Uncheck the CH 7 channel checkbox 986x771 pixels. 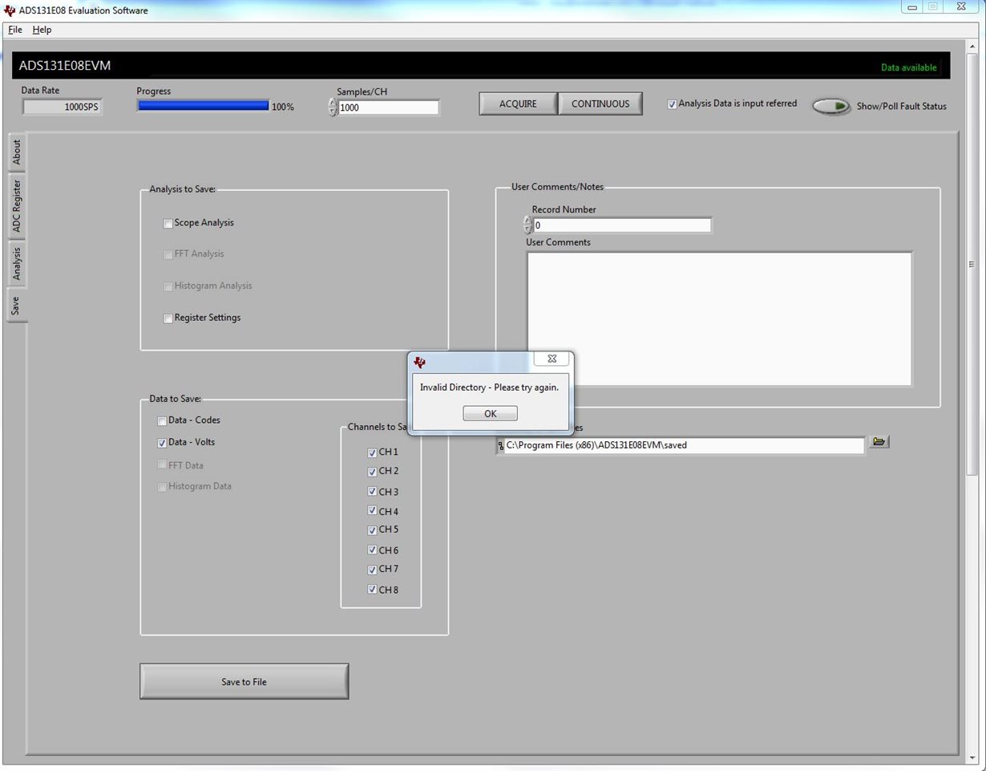(372, 570)
